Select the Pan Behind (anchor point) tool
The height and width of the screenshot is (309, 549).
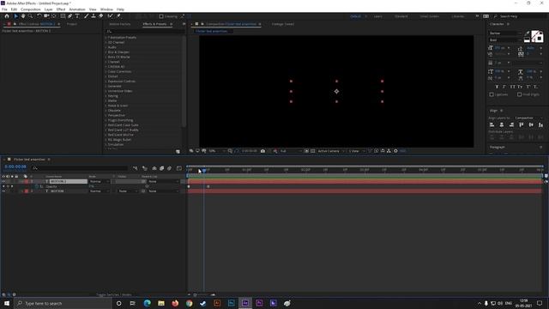pyautogui.click(x=53, y=16)
